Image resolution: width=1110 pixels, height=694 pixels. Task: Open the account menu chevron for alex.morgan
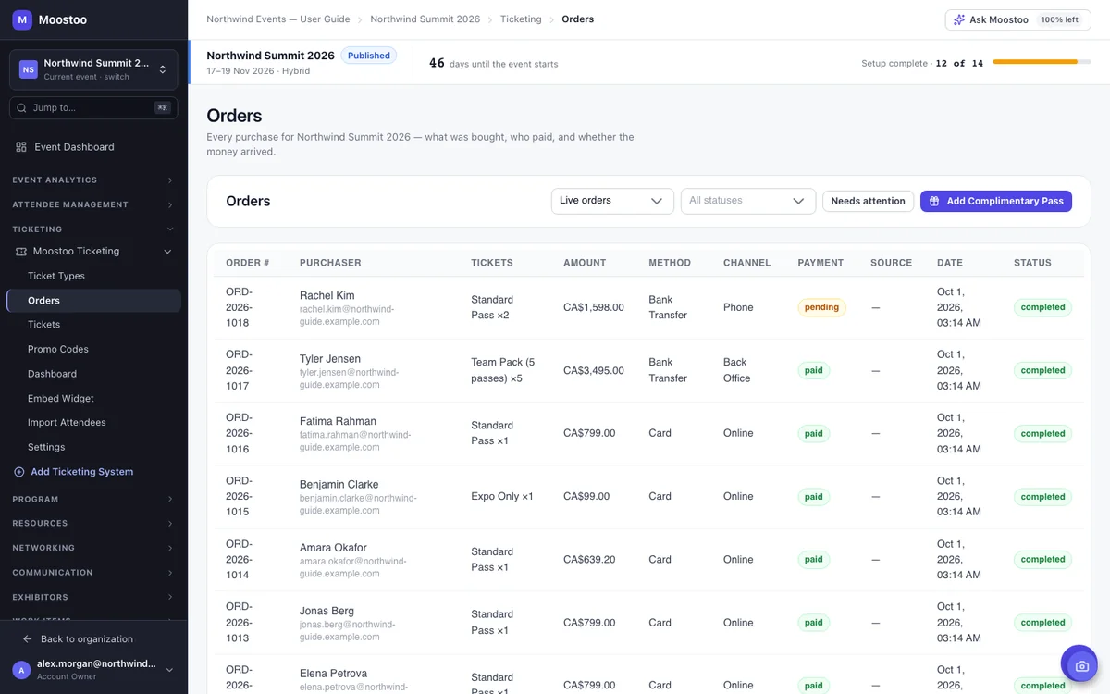click(x=169, y=670)
